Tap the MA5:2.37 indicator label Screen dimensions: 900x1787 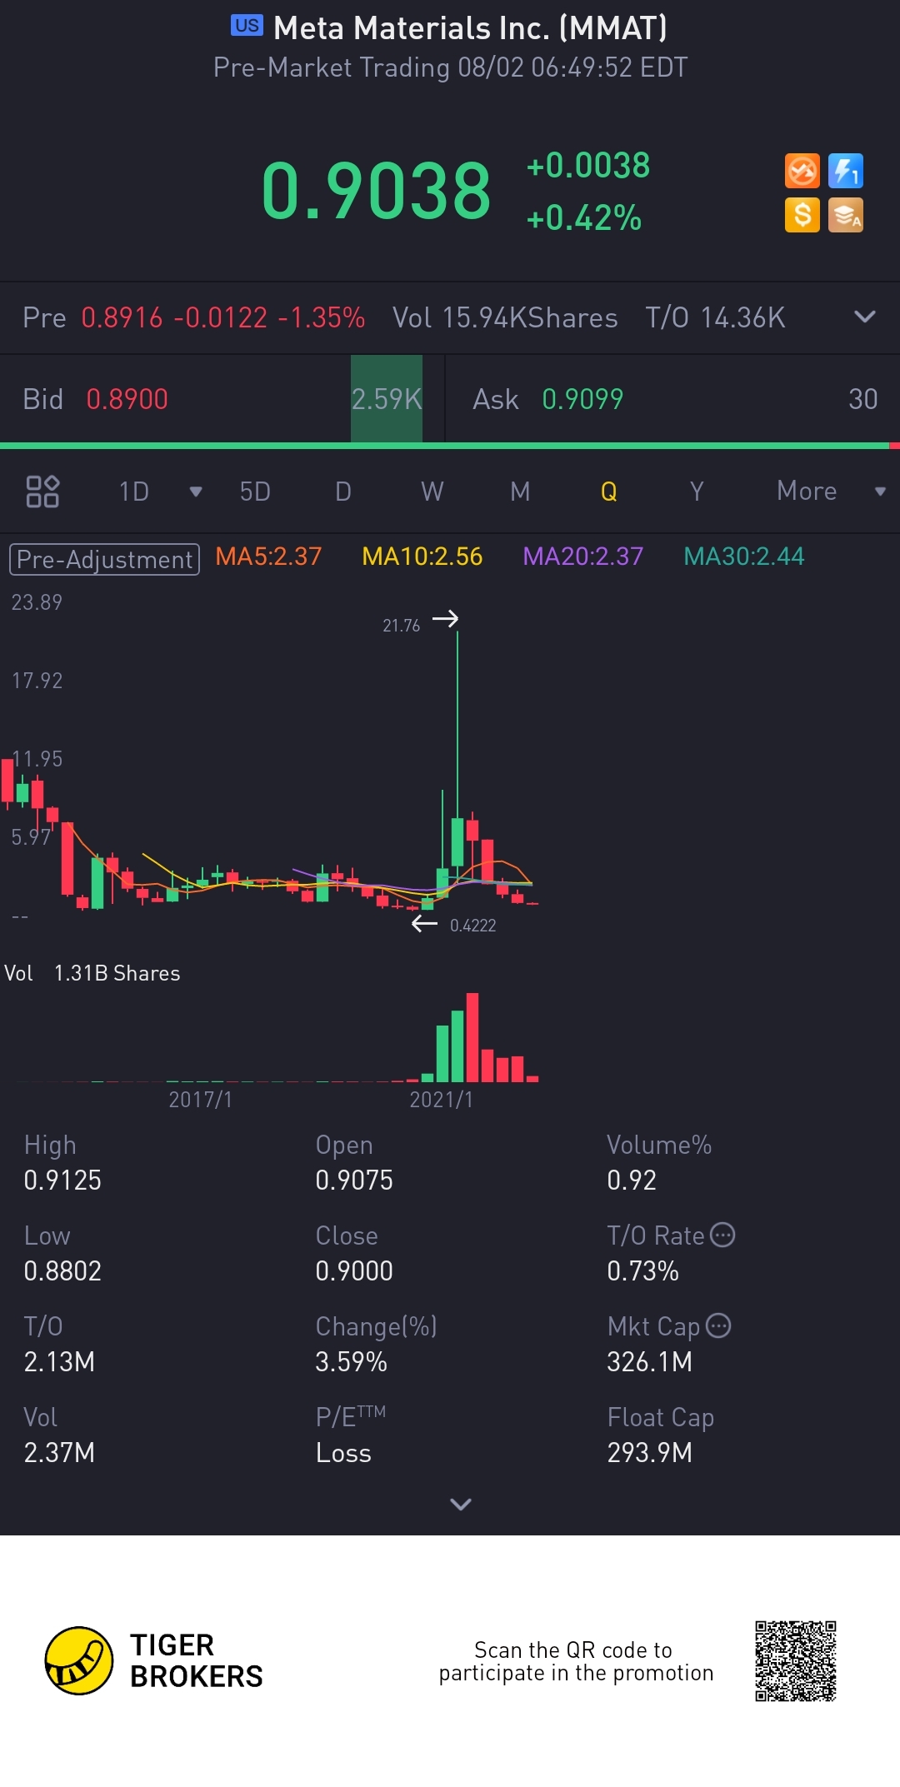[x=268, y=557]
